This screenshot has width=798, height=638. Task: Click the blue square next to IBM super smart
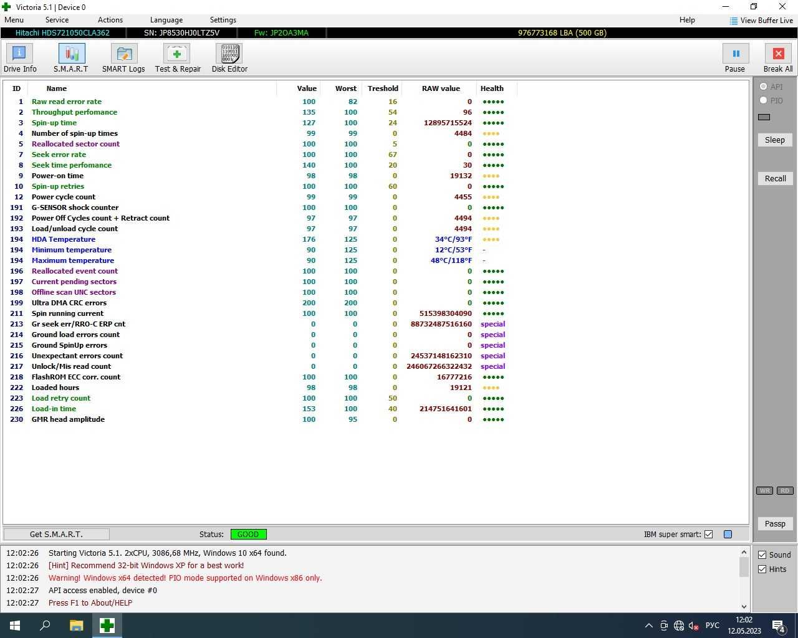(x=728, y=534)
